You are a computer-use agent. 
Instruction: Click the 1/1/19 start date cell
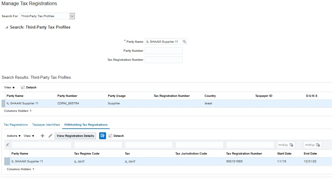point(282,161)
